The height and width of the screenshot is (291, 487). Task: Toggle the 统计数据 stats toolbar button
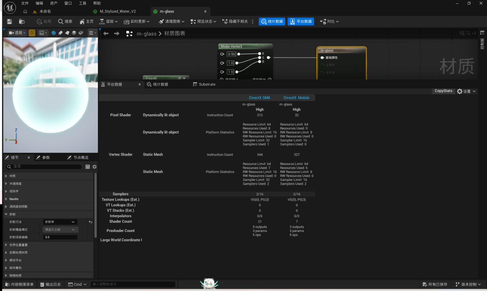(272, 22)
